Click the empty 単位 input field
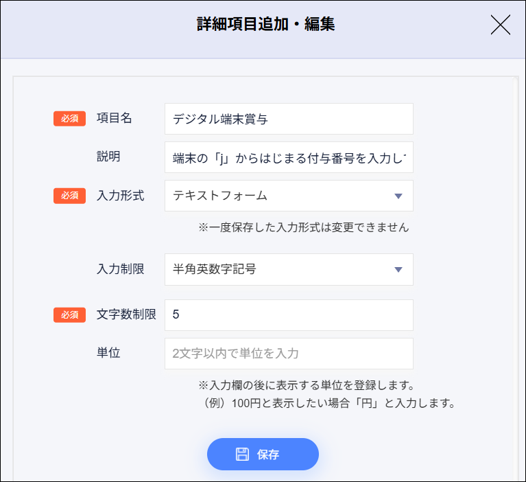Image resolution: width=526 pixels, height=482 pixels. [288, 354]
